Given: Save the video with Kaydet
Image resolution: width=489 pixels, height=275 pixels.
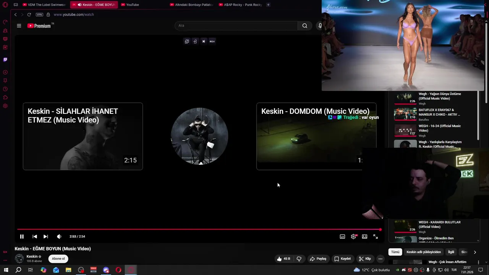Looking at the screenshot, I should click(x=342, y=259).
